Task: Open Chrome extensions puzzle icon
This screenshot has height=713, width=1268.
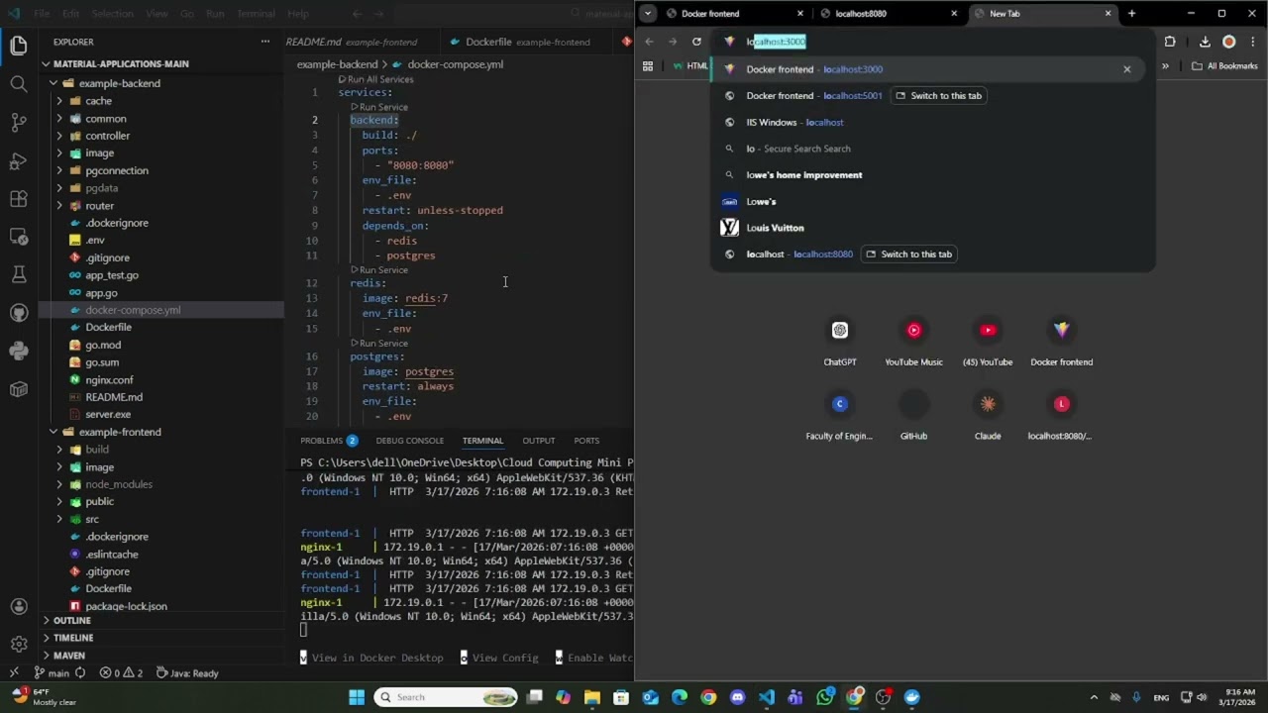Action: [x=1170, y=42]
